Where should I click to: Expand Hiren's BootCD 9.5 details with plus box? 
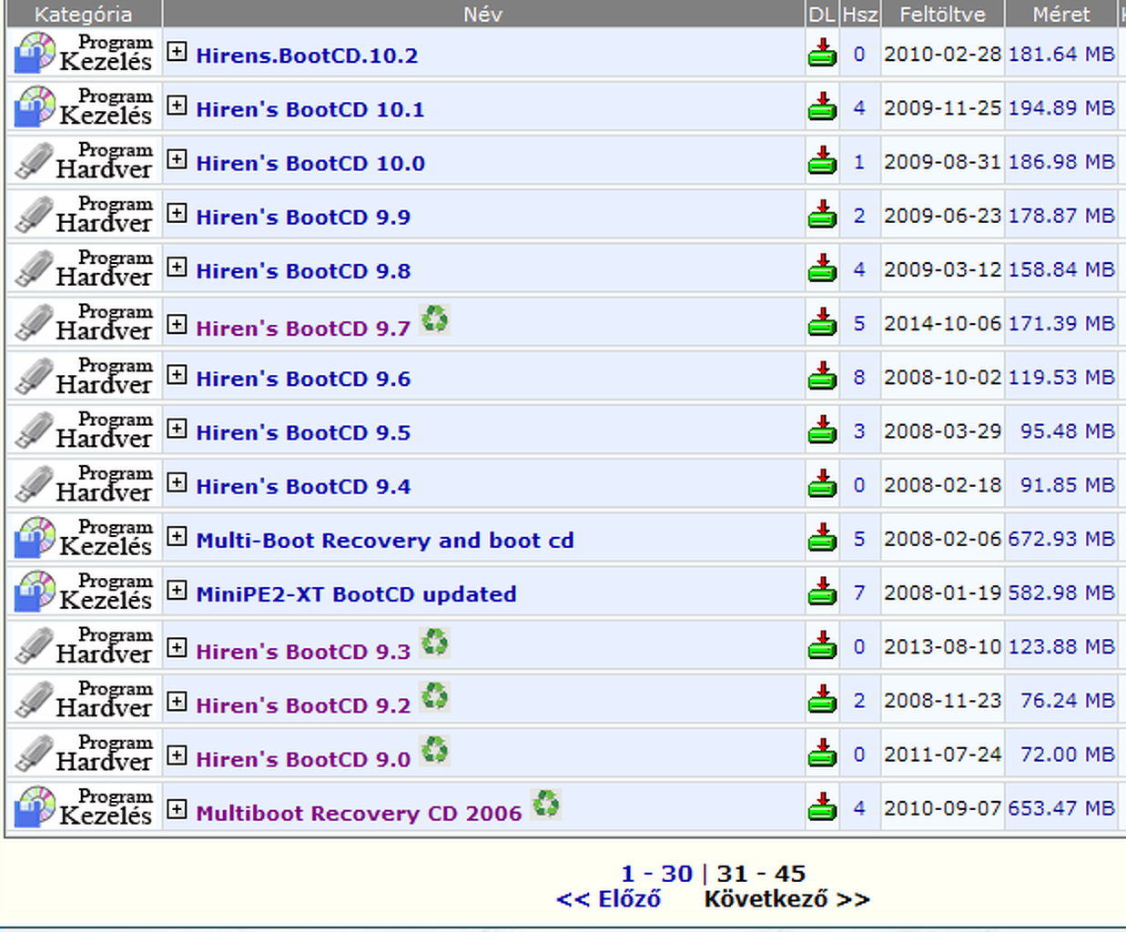[x=177, y=428]
